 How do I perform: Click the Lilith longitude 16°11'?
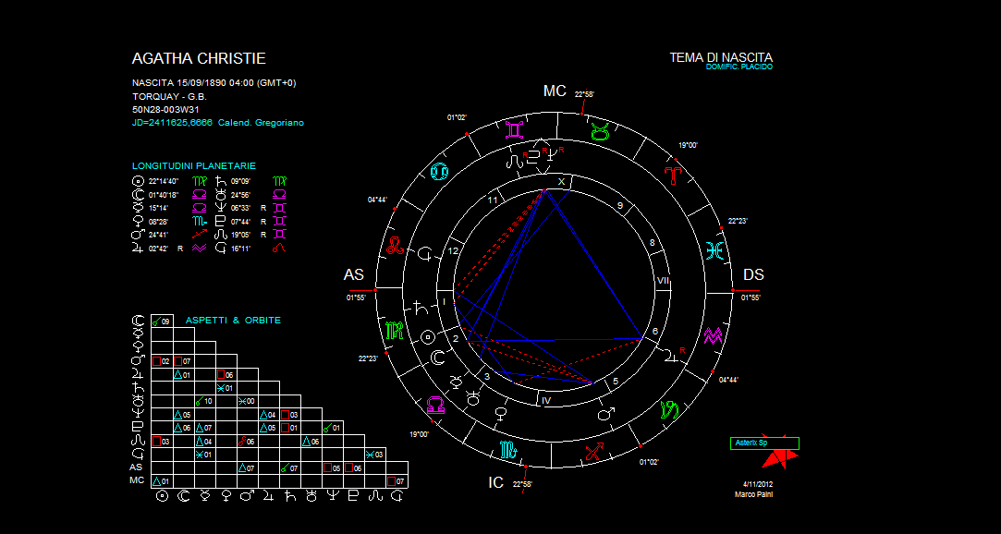240,249
